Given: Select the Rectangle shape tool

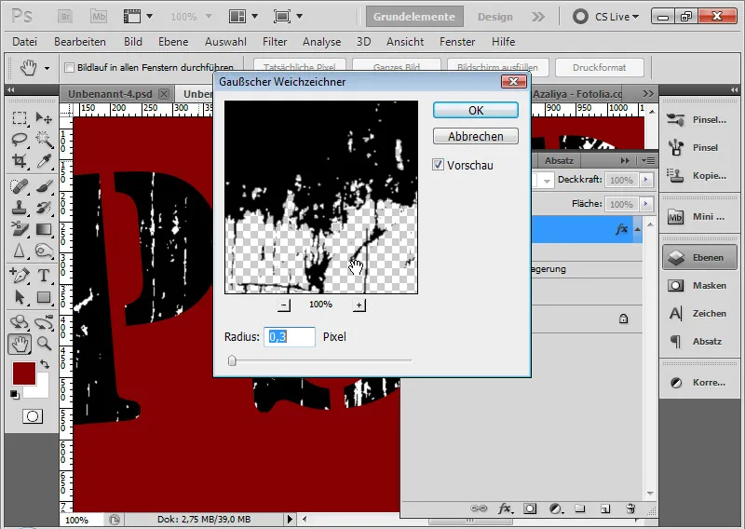Looking at the screenshot, I should 44,297.
